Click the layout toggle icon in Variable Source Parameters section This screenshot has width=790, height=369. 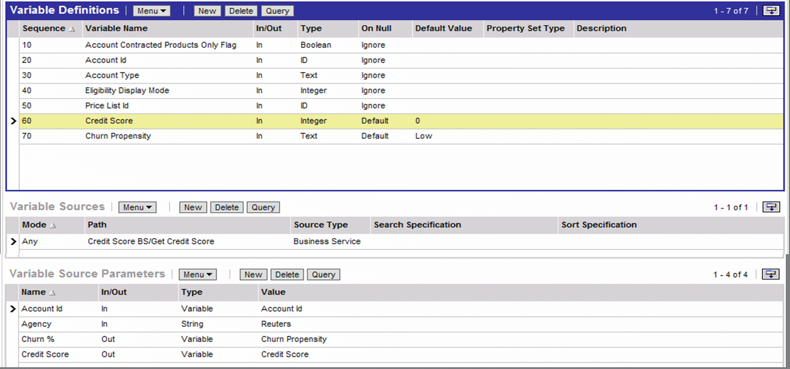(x=771, y=274)
